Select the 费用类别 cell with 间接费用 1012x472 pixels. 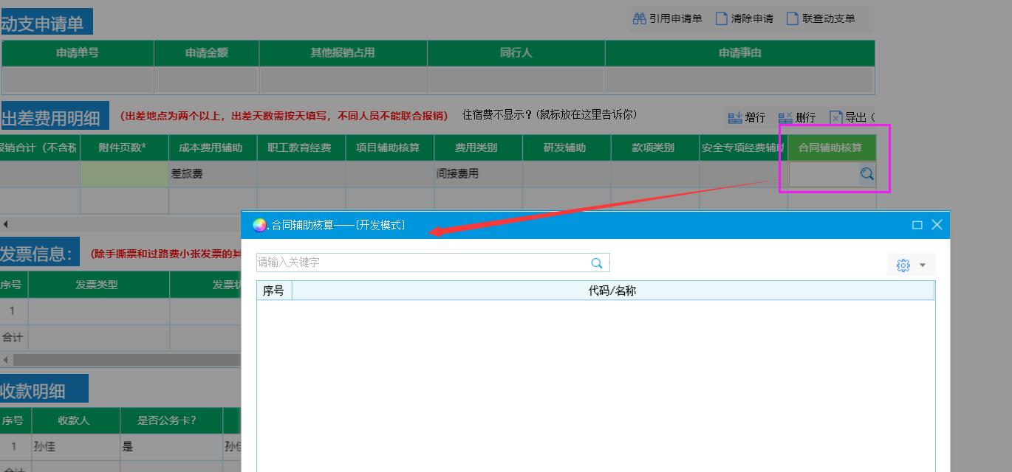[478, 174]
